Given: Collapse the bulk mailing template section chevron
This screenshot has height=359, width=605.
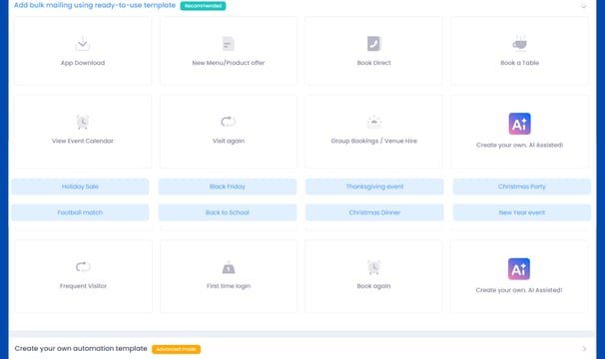Looking at the screenshot, I should tap(584, 6).
